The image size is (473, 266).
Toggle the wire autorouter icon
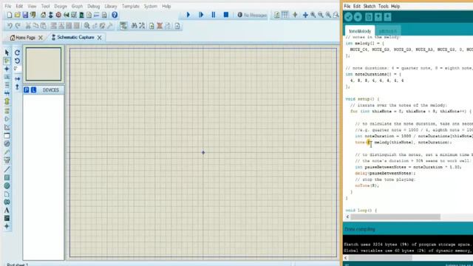pos(123,26)
